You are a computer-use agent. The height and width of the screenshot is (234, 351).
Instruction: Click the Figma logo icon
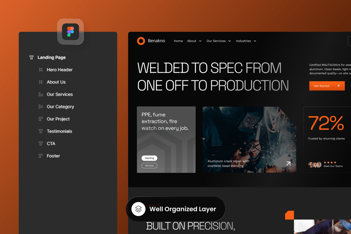[x=71, y=32]
